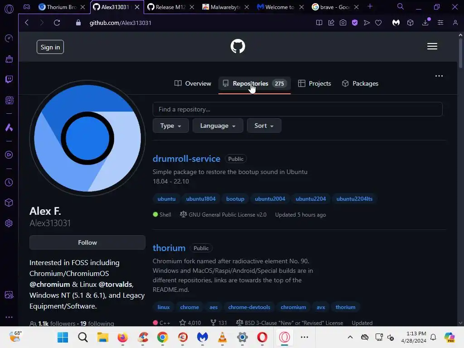Switch to the Overview tab

tap(193, 83)
